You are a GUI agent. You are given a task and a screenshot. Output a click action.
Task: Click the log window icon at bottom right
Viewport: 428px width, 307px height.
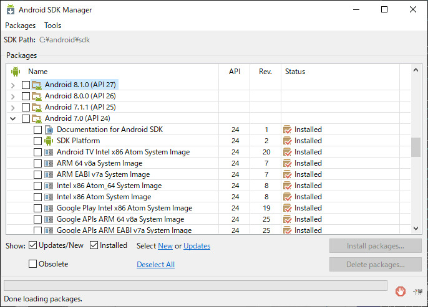417,291
